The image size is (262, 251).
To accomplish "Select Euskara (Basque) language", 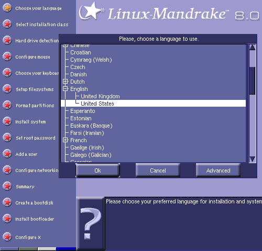I will click(x=91, y=125).
